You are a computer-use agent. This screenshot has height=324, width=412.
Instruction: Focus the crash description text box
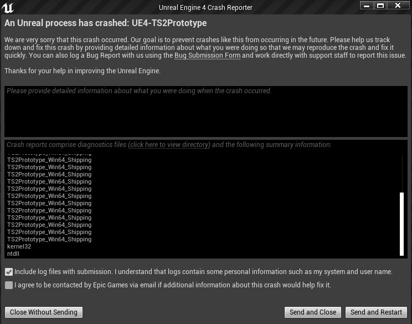point(205,111)
